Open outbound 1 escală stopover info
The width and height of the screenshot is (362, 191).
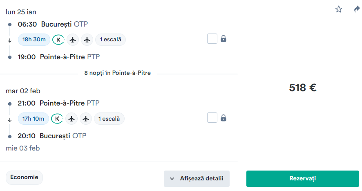110,40
